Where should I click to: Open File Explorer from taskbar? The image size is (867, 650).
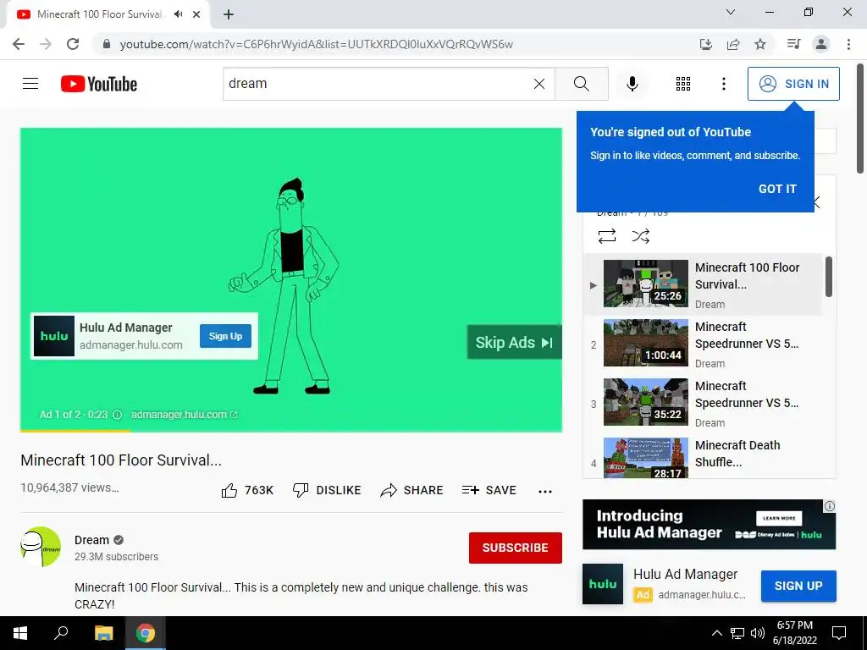103,633
